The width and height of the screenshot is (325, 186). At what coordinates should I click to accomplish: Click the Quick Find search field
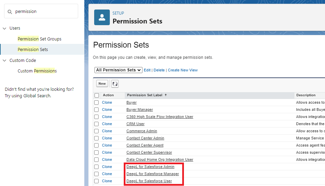click(44, 12)
